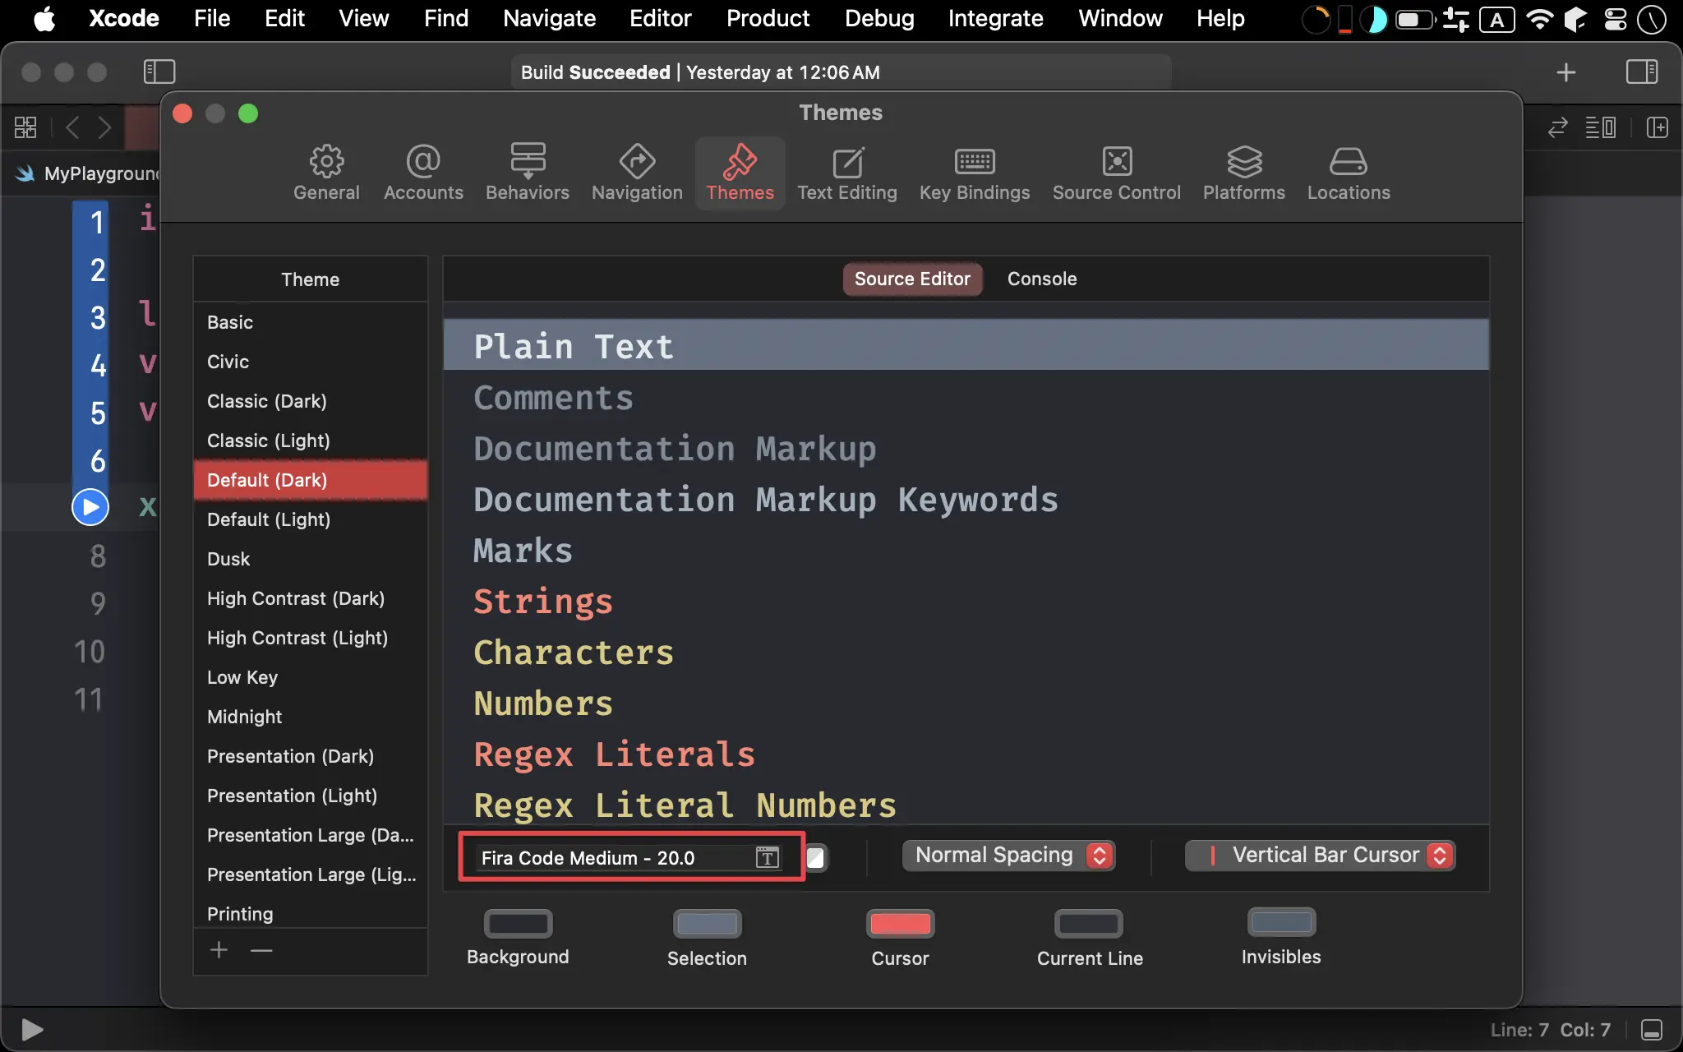Viewport: 1683px width, 1052px height.
Task: Click add new theme button
Action: click(218, 949)
